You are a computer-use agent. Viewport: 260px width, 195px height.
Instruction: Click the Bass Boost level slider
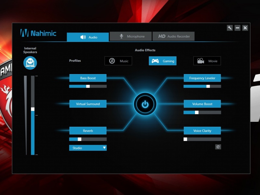click(88, 86)
